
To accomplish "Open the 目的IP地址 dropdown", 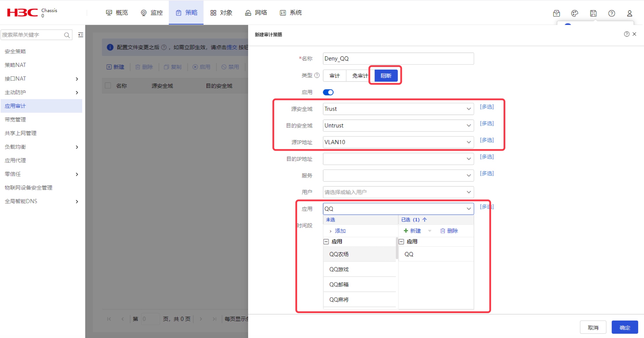I will tap(398, 159).
